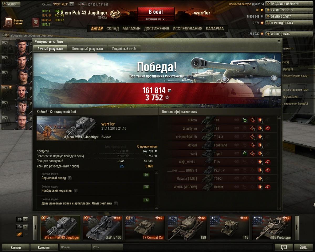The width and height of the screenshot is (315, 252).
Task: Toggle Ускоренное обучение экипажа checkbox
Action: (8, 35)
